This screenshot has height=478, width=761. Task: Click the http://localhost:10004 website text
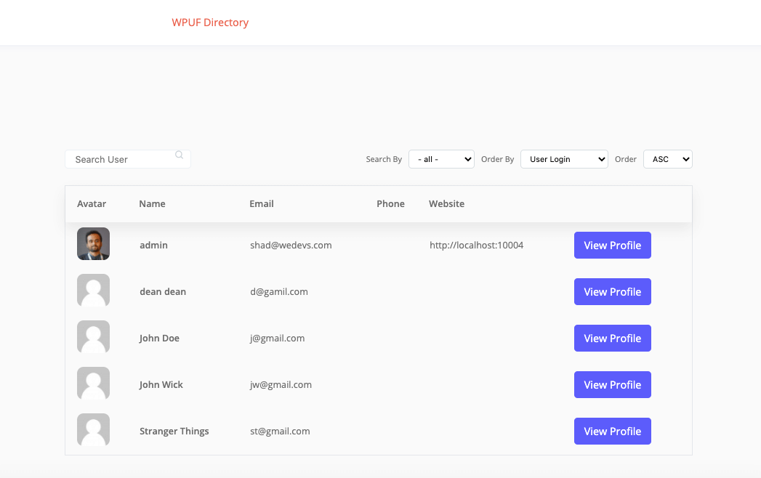477,245
